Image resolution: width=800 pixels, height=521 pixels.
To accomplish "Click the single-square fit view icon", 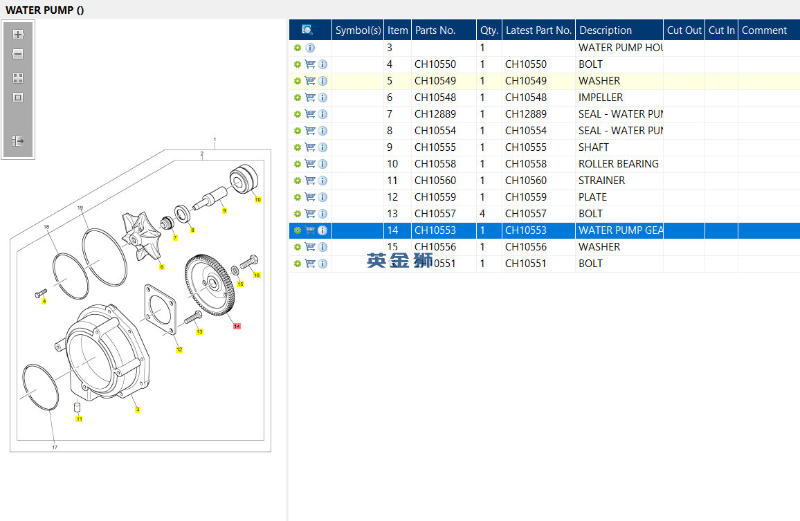I will pyautogui.click(x=18, y=98).
